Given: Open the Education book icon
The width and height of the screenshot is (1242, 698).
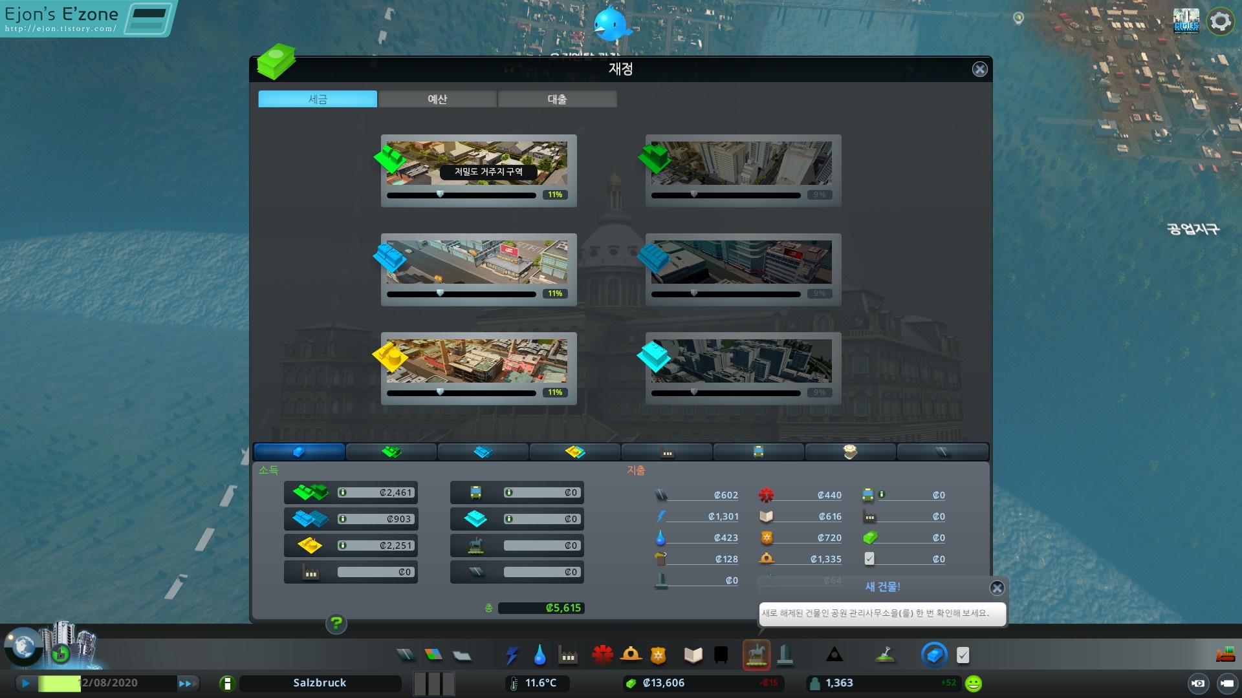Looking at the screenshot, I should (693, 655).
